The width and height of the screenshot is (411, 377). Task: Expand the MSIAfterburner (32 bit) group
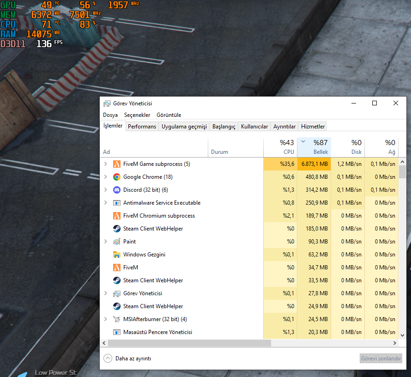(x=106, y=319)
